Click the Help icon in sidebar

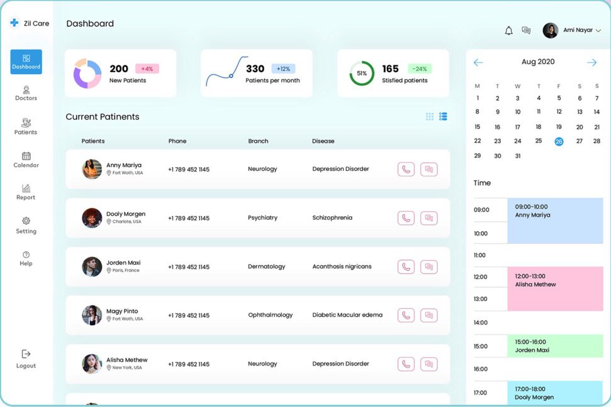(26, 259)
